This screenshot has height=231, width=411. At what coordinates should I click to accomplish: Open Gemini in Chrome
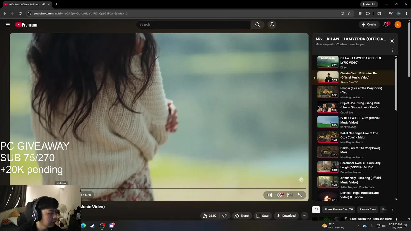coord(369,4)
